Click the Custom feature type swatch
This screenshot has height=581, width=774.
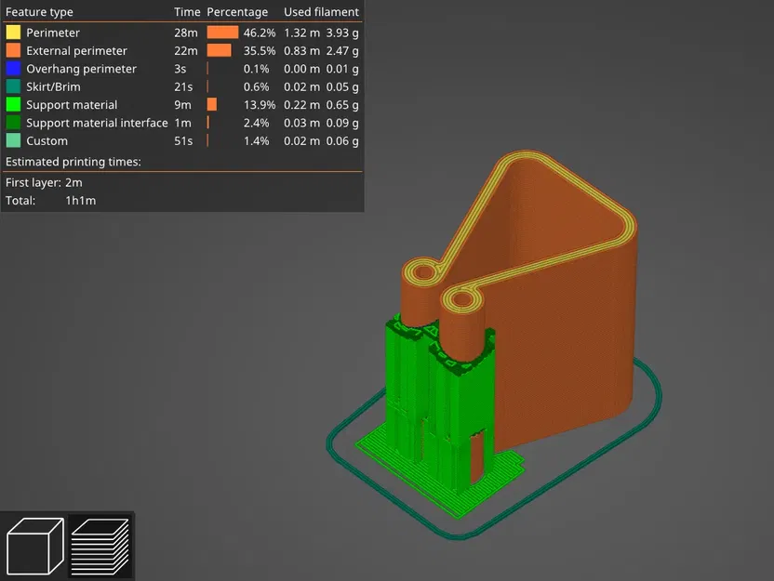pos(12,140)
